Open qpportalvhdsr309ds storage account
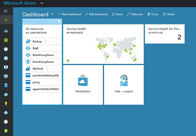196x136 pixels. [42, 89]
